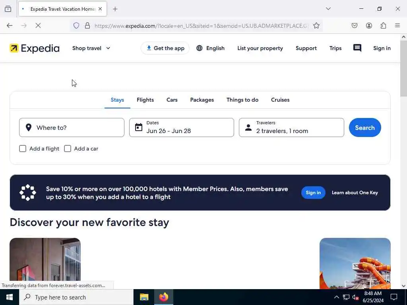Viewport: 407px width, 305px height.
Task: Open the Travelers 2 travelers, 1 room selector
Action: pos(291,127)
